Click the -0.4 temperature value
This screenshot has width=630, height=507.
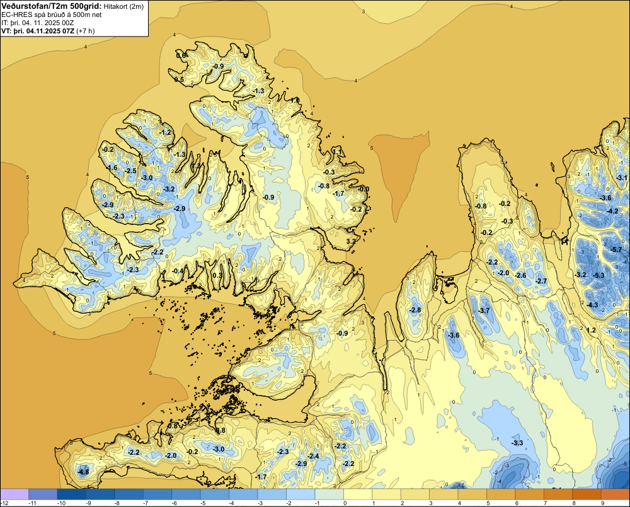177,271
